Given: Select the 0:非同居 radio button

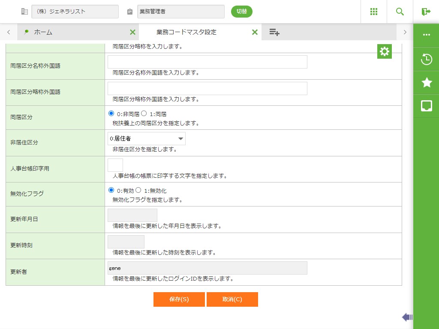Looking at the screenshot, I should [x=111, y=114].
